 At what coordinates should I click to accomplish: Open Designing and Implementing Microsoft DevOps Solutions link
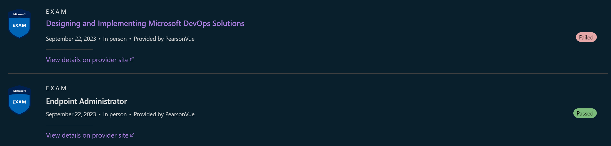[145, 23]
